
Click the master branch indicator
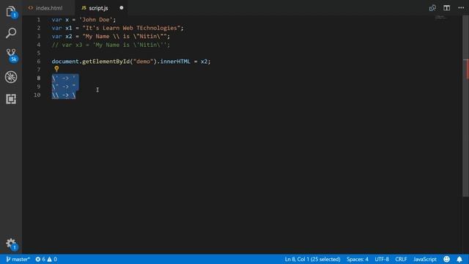pos(18,259)
